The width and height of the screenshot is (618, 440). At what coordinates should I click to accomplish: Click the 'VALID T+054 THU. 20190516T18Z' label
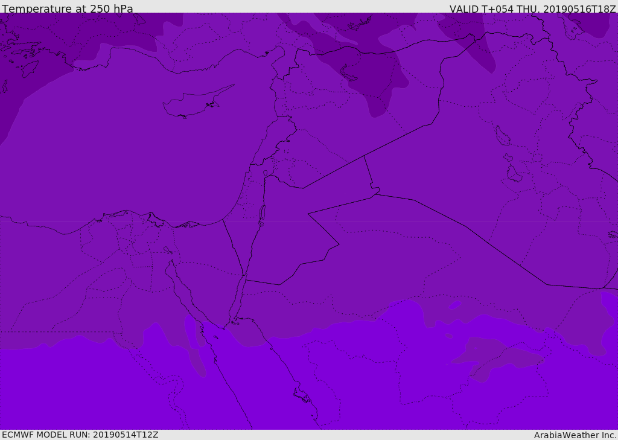click(533, 8)
